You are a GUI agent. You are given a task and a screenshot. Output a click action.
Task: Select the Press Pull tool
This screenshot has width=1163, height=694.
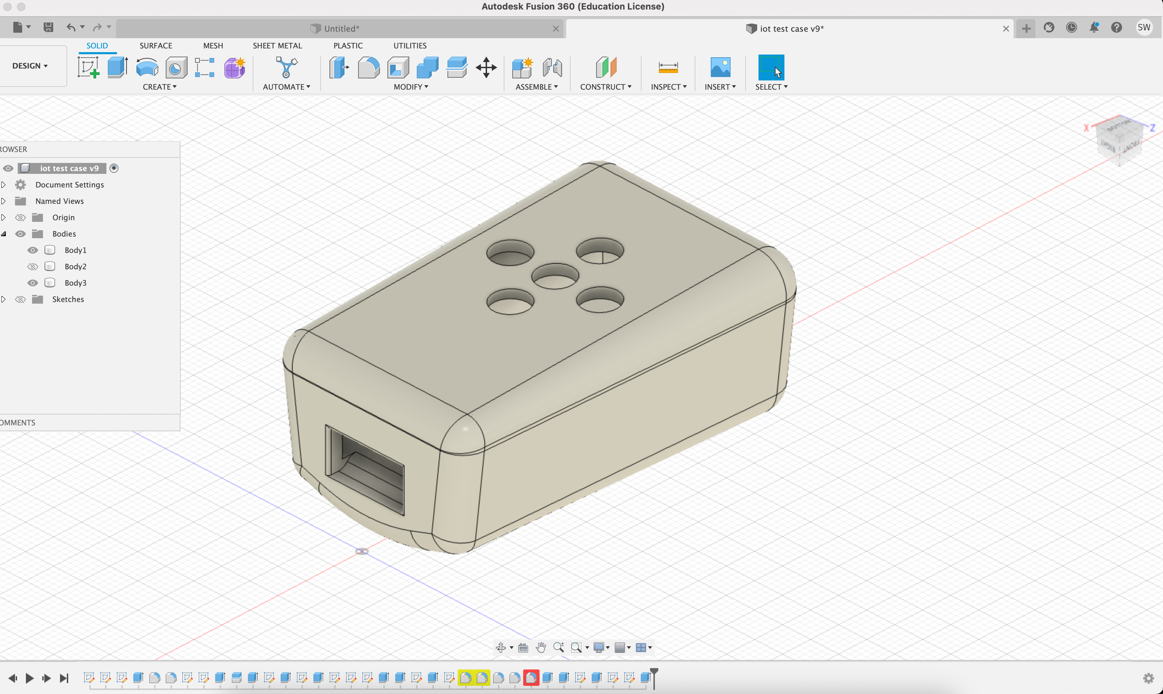(339, 67)
